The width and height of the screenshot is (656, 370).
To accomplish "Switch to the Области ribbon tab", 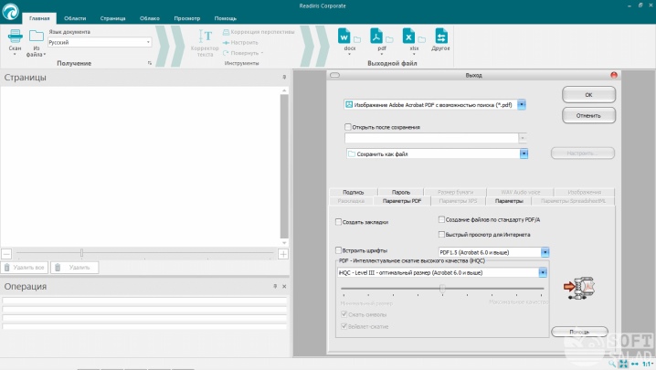I will pyautogui.click(x=75, y=18).
